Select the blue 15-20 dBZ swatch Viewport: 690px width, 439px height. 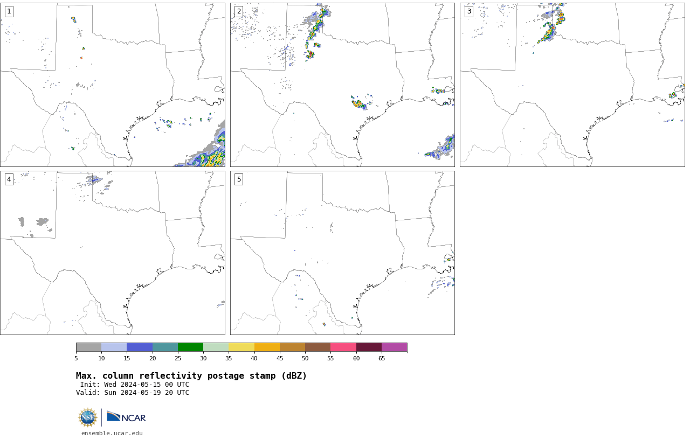(140, 347)
